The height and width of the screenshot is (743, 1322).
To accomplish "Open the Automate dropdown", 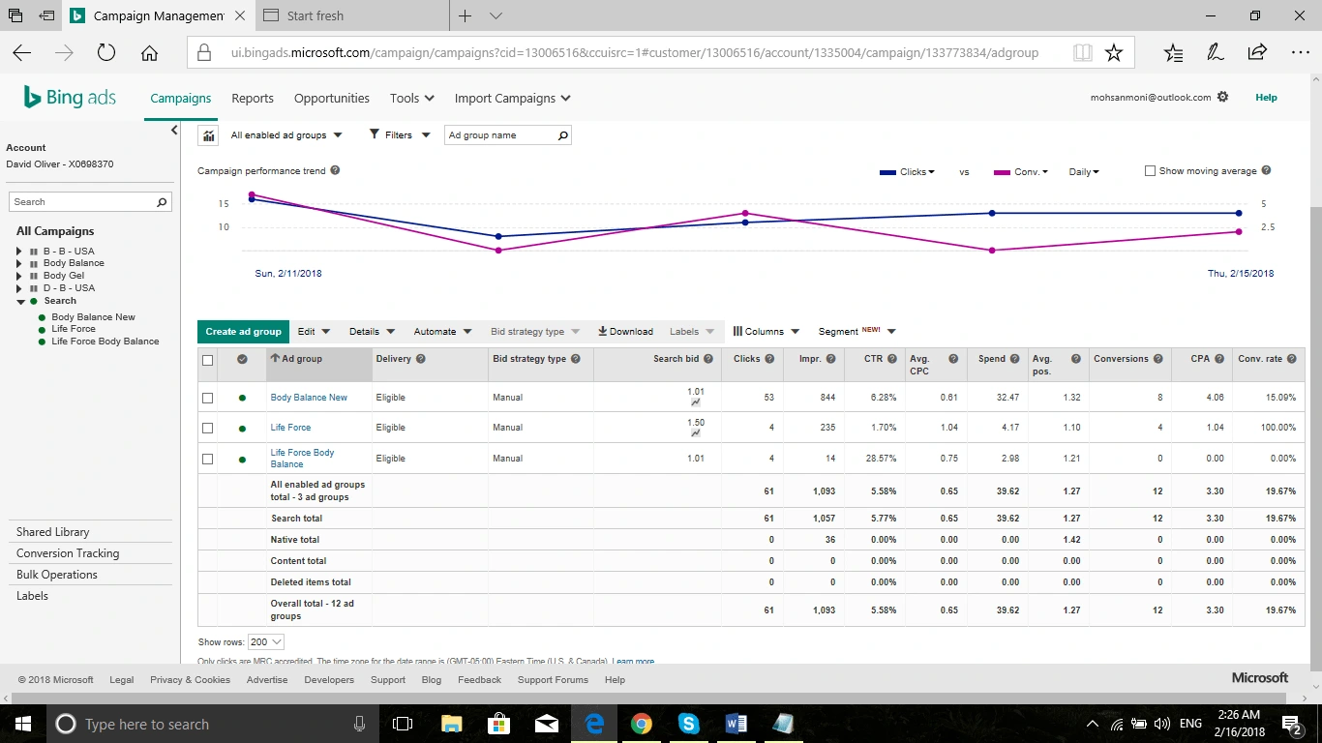I will (442, 331).
